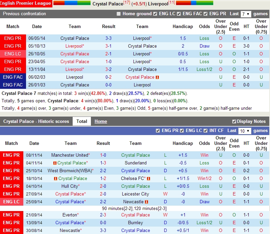
Task: Click Loss1/2 odds for 13/11/04 match
Action: (x=204, y=69)
